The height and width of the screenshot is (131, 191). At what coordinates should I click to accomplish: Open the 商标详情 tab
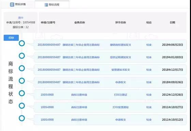18,4
